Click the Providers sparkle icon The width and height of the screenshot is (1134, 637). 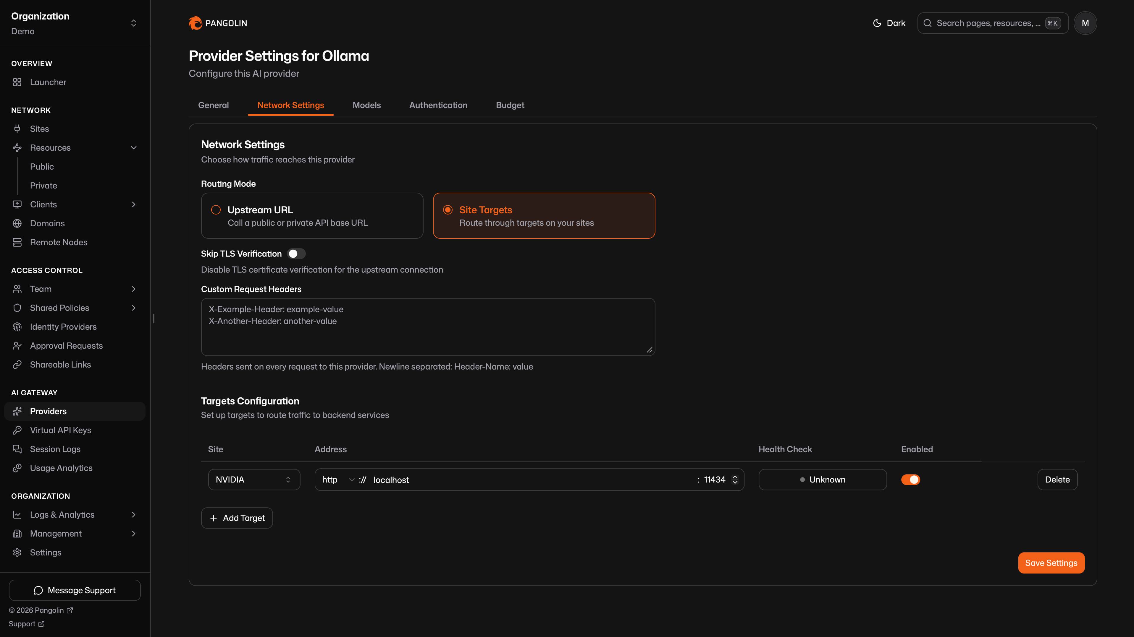tap(17, 411)
